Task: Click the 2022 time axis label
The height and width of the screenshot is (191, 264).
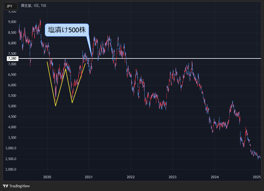Action: tap(131, 177)
